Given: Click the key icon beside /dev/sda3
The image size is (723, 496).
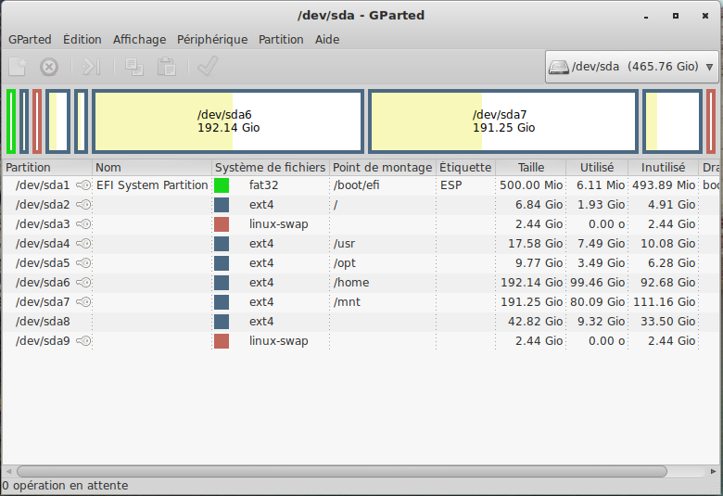Looking at the screenshot, I should 83,223.
